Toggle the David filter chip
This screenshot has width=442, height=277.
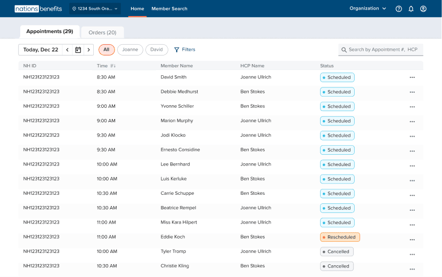click(x=157, y=50)
